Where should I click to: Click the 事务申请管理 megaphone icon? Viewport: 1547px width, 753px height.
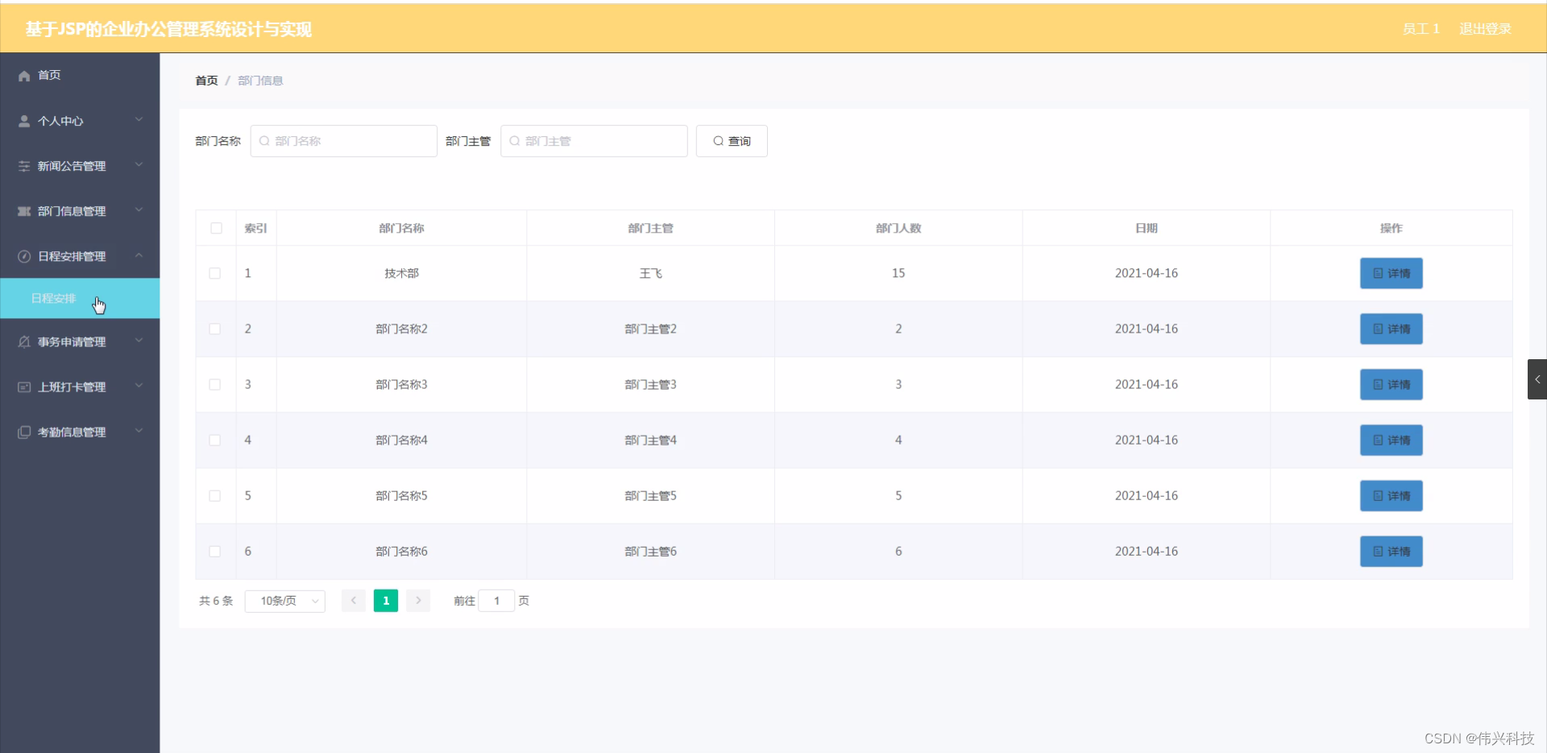[x=23, y=341]
